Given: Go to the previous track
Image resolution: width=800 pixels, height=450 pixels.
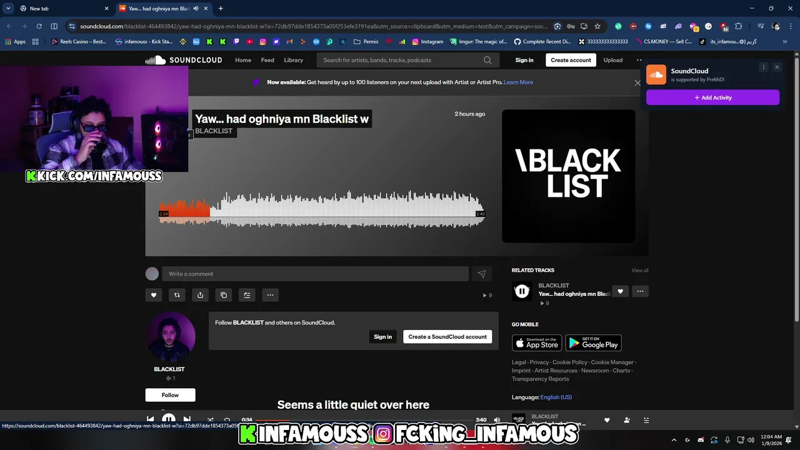Looking at the screenshot, I should tap(151, 420).
